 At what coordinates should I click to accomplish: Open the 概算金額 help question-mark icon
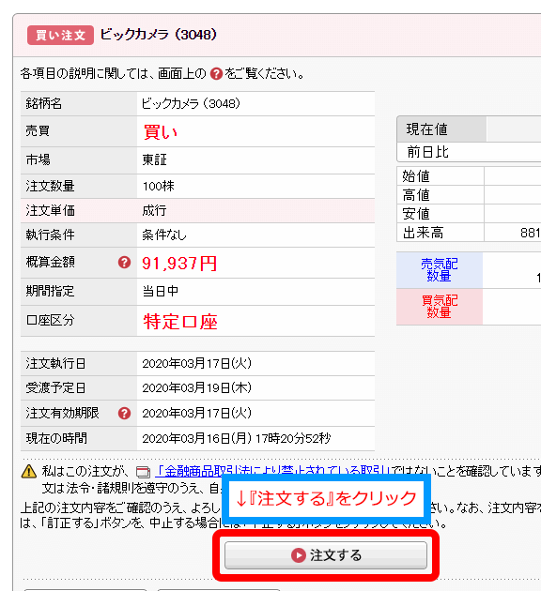[x=124, y=262]
